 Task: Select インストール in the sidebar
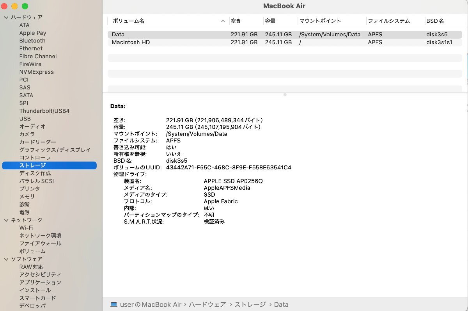[x=35, y=290]
